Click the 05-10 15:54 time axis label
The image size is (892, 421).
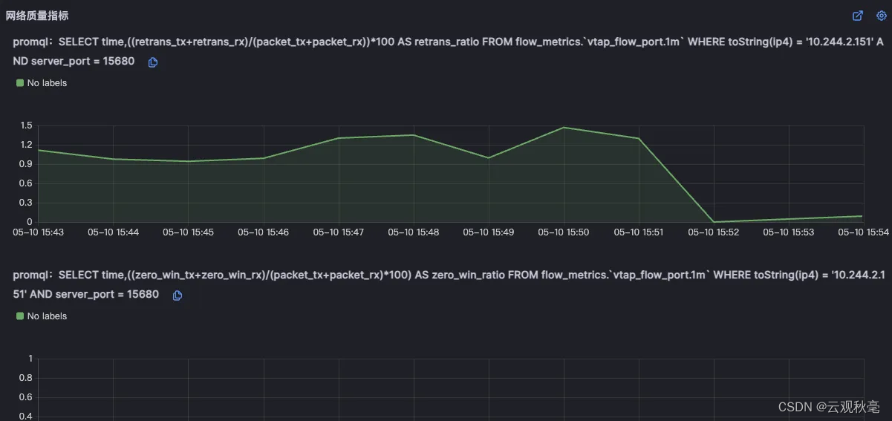click(864, 232)
